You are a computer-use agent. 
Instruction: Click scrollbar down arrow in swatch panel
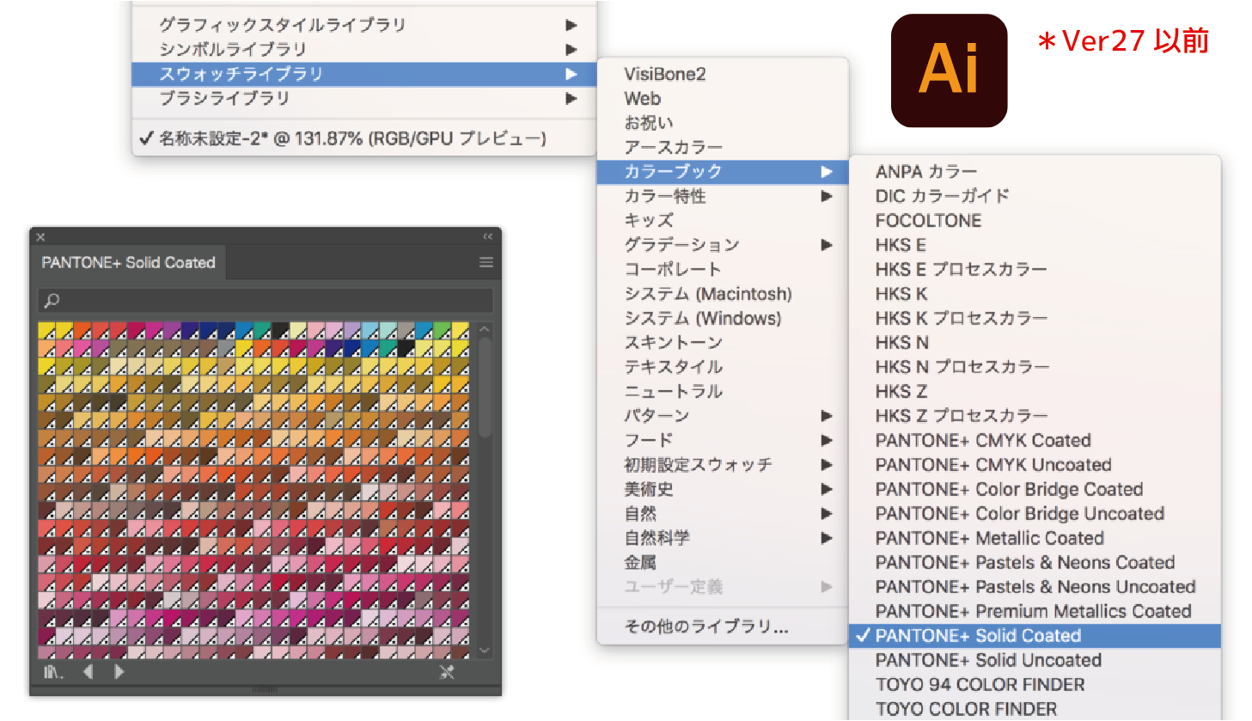coord(485,651)
